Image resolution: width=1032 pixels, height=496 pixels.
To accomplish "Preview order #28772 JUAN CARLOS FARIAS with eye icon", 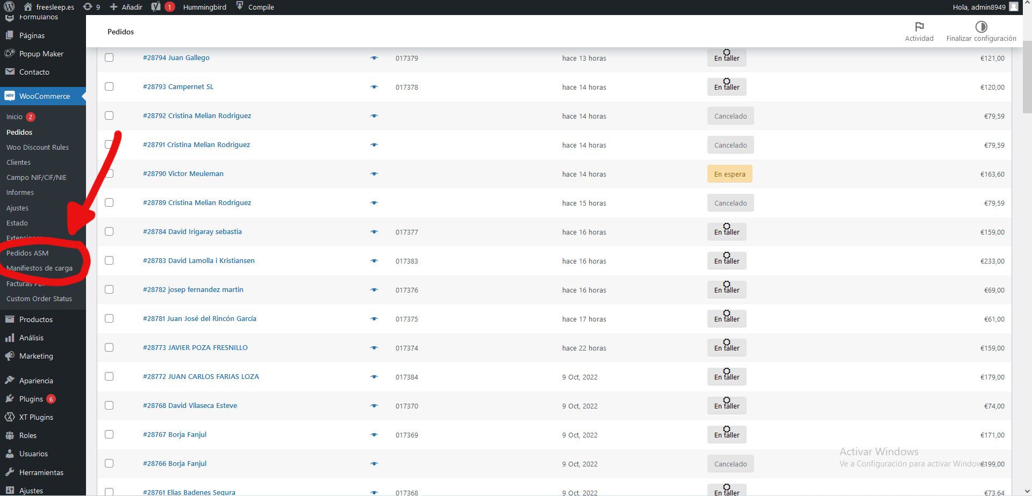I will [374, 377].
